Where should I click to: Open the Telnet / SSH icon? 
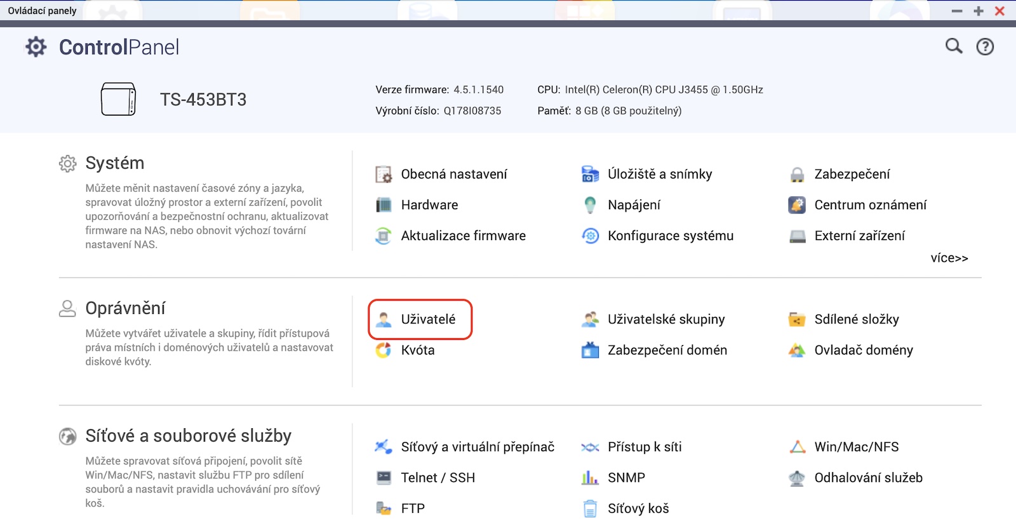[384, 478]
